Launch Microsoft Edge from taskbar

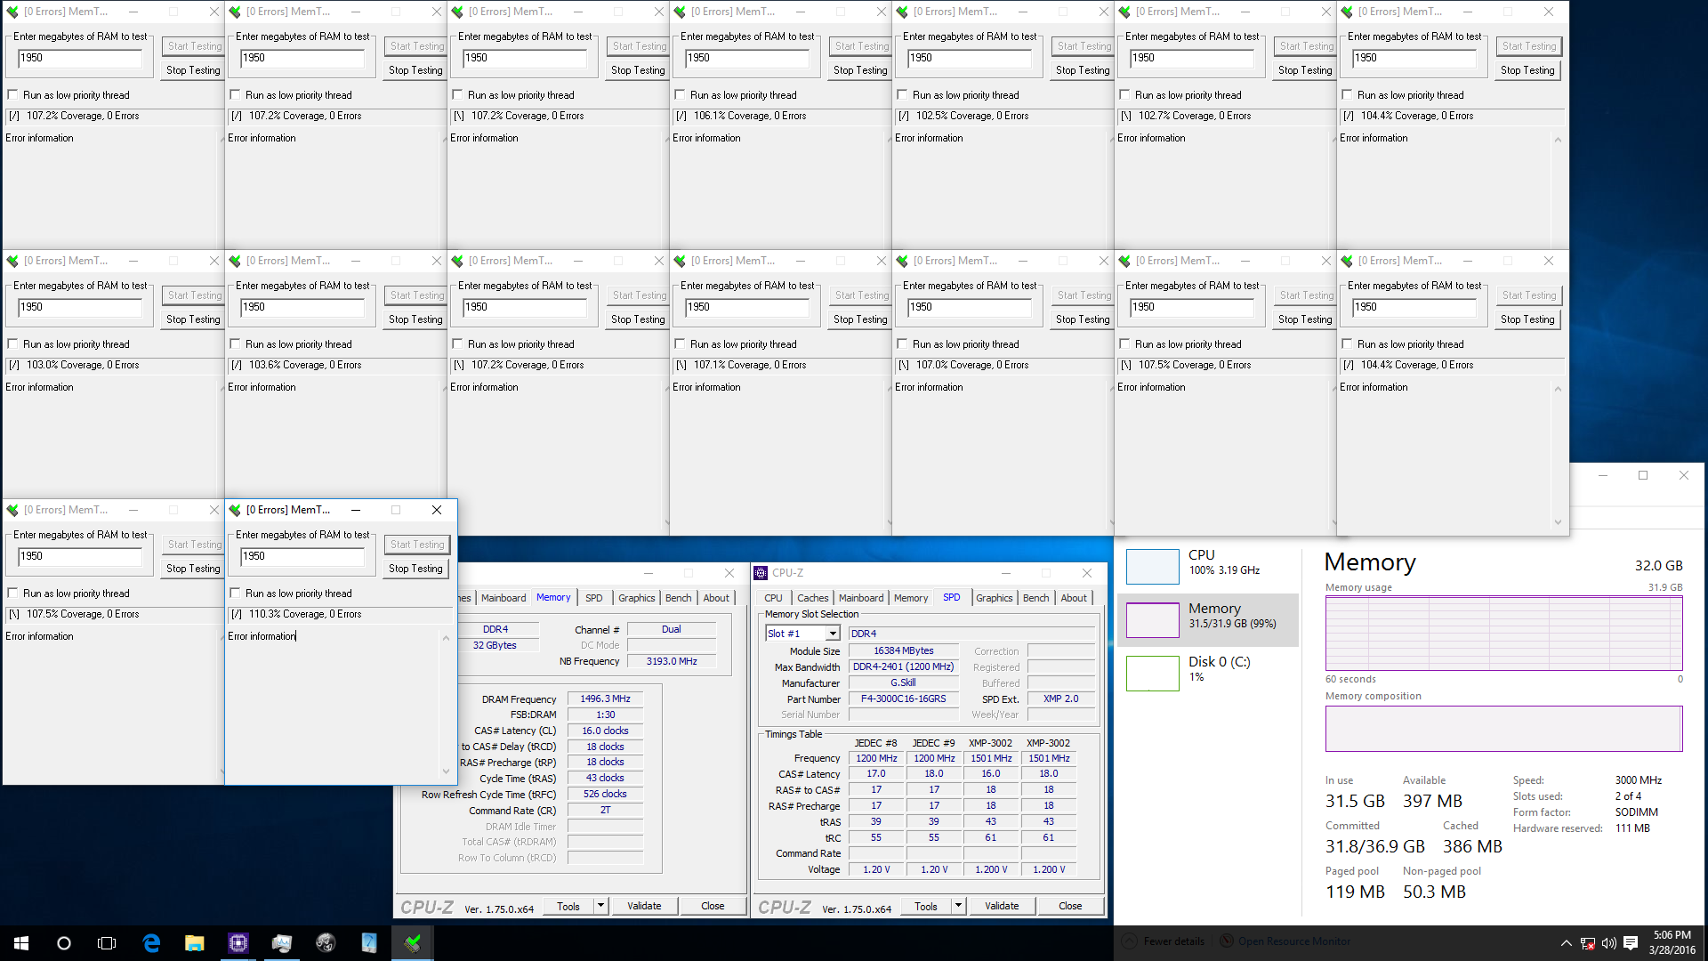point(151,943)
